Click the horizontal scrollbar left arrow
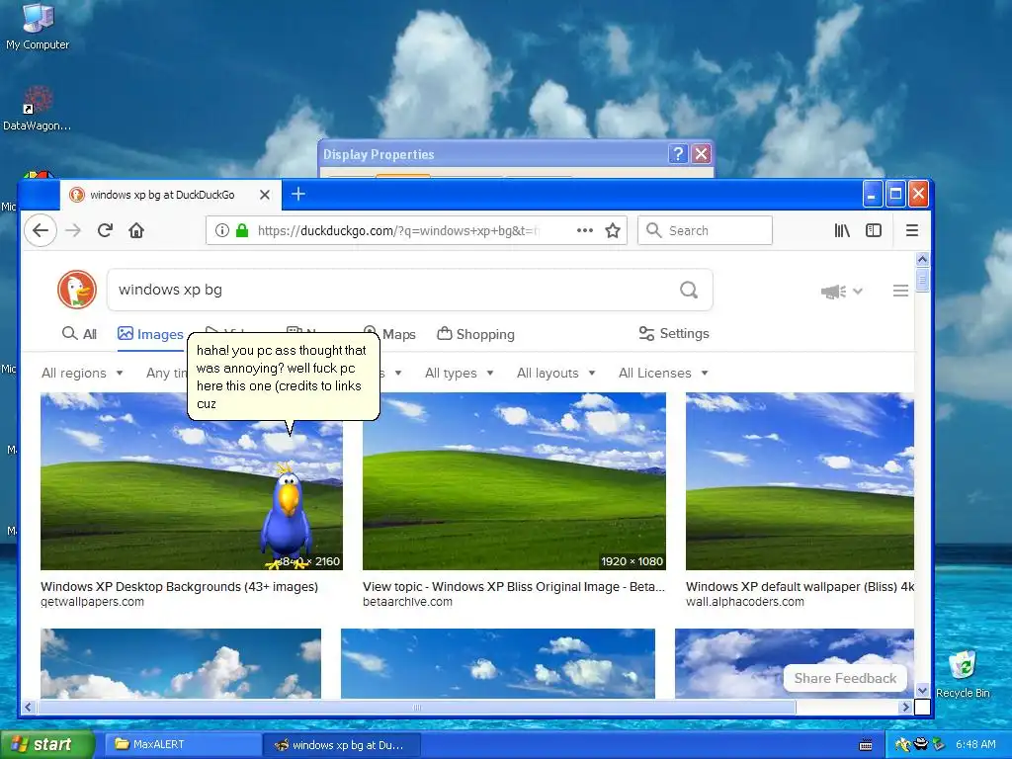The image size is (1012, 759). pos(29,708)
